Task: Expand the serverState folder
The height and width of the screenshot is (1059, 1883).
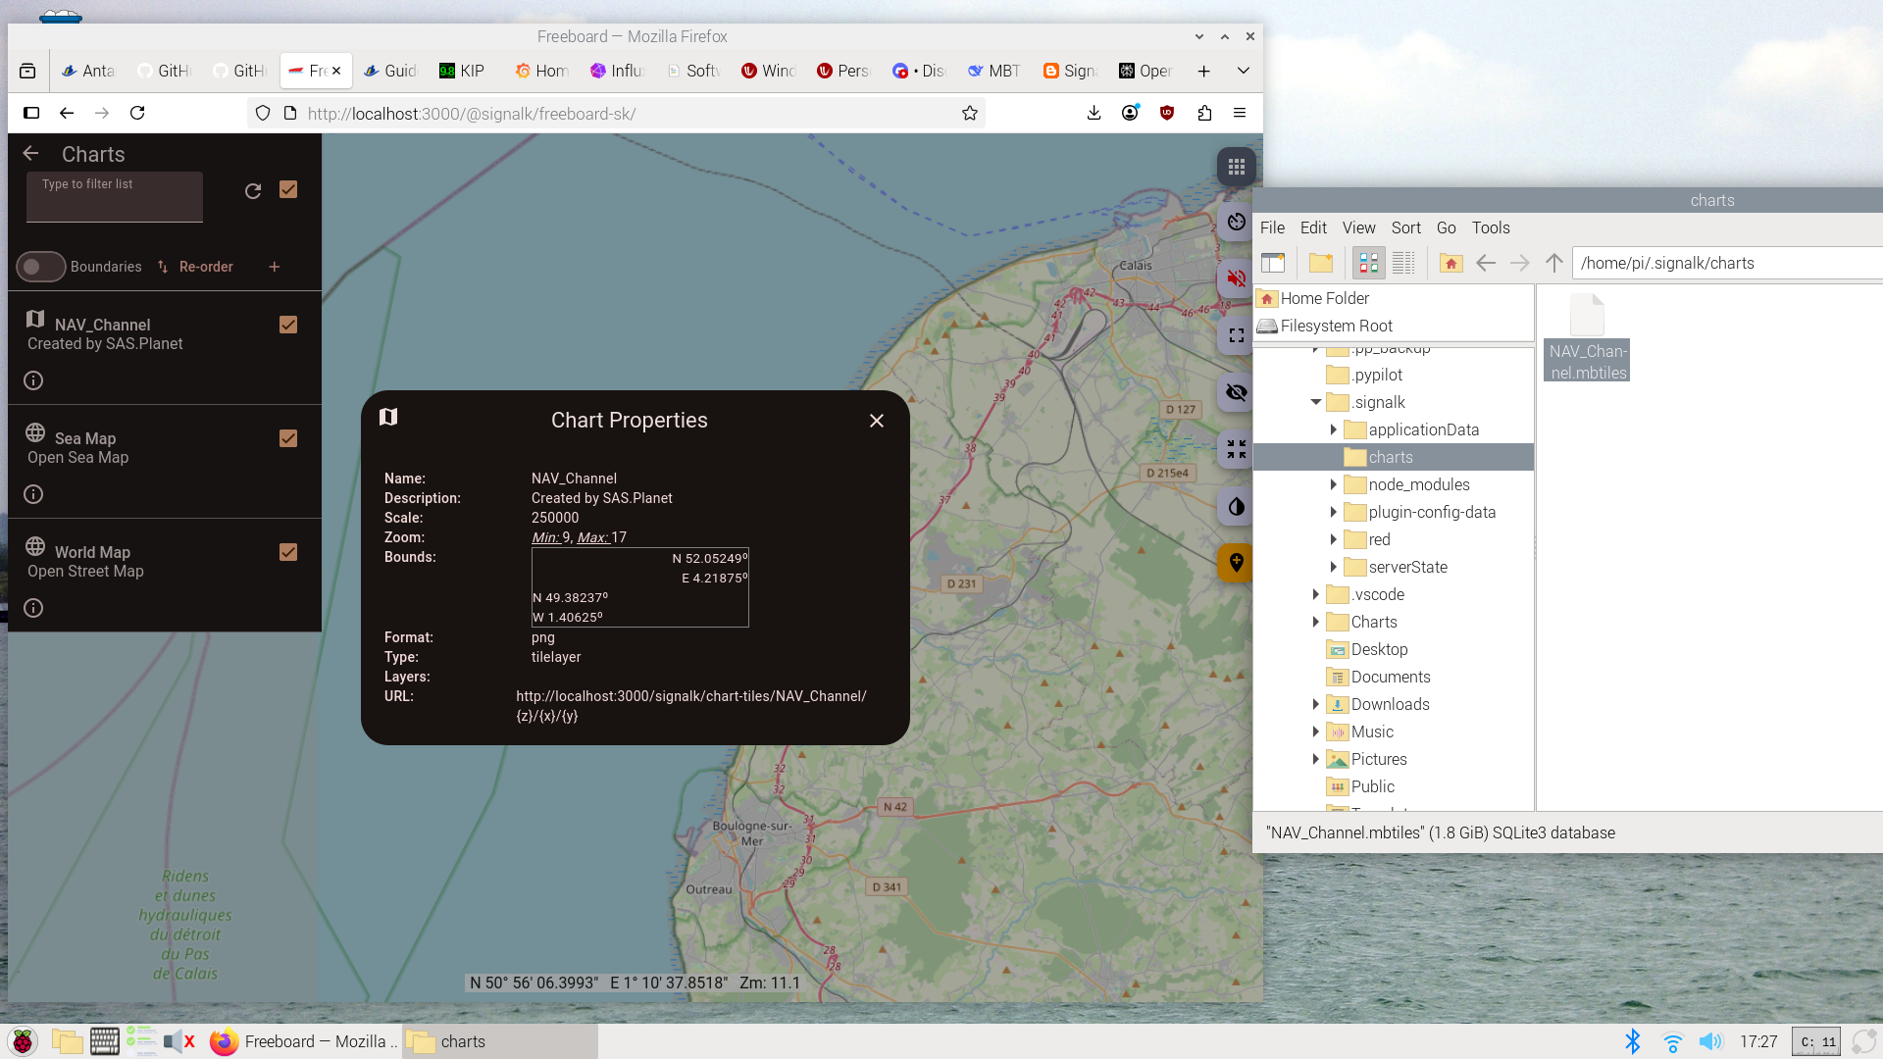Action: [1333, 567]
